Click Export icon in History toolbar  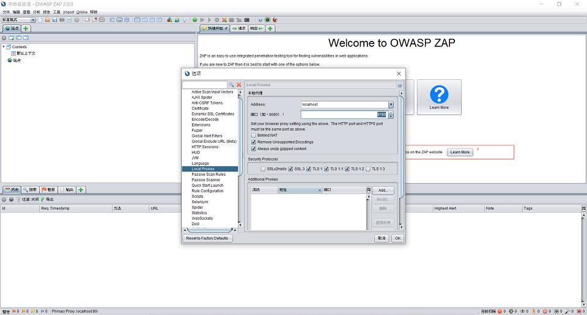[47, 200]
